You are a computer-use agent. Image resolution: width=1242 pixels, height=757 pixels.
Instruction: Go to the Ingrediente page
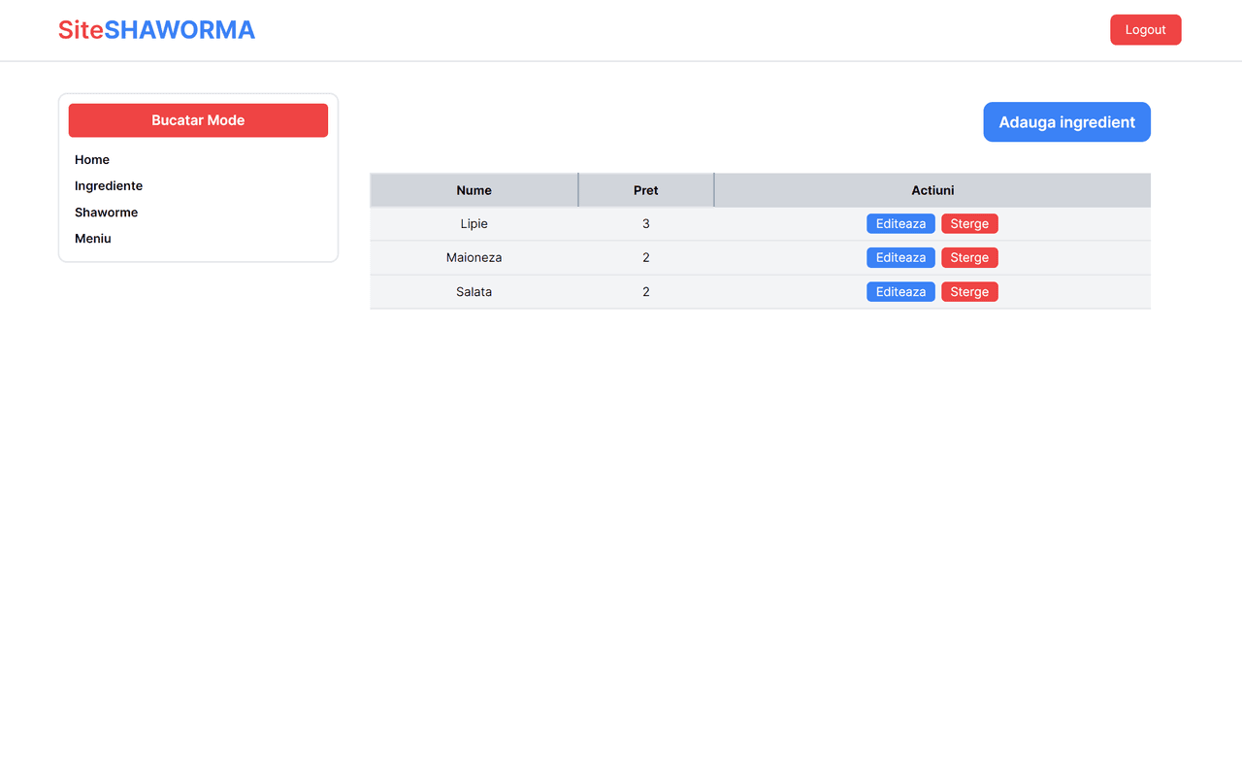[x=109, y=186]
